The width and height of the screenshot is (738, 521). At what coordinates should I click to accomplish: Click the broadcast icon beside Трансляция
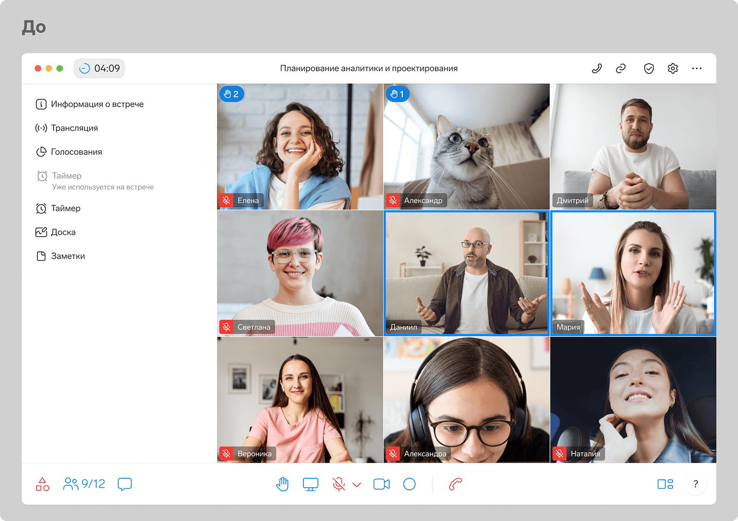click(x=41, y=128)
